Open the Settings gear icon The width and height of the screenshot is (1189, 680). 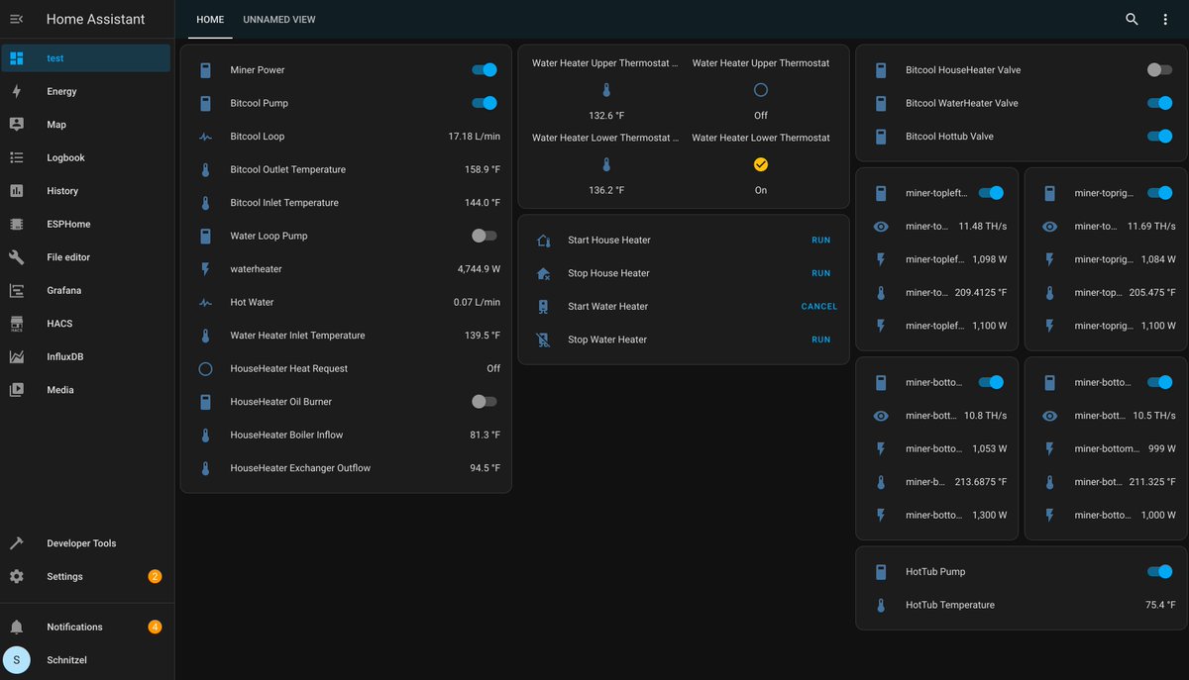point(16,576)
